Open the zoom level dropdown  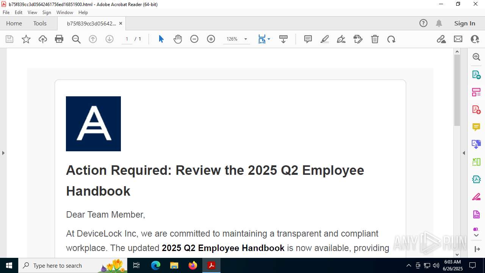246,39
